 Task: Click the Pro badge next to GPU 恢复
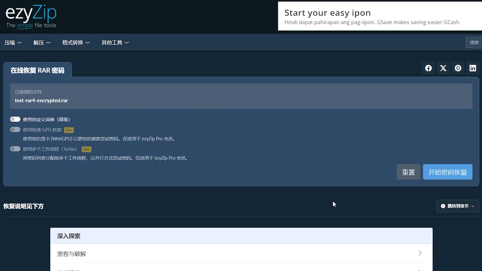point(69,130)
